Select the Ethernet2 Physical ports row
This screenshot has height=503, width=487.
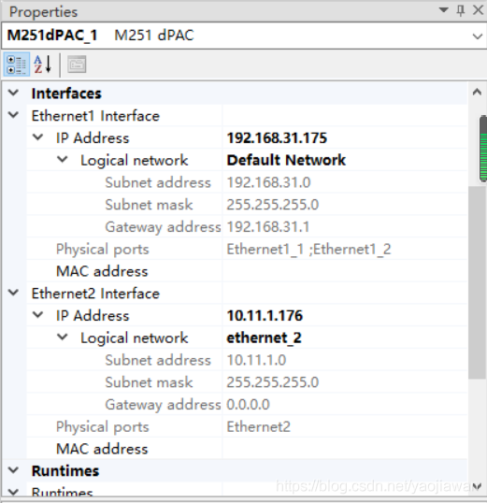click(x=247, y=426)
